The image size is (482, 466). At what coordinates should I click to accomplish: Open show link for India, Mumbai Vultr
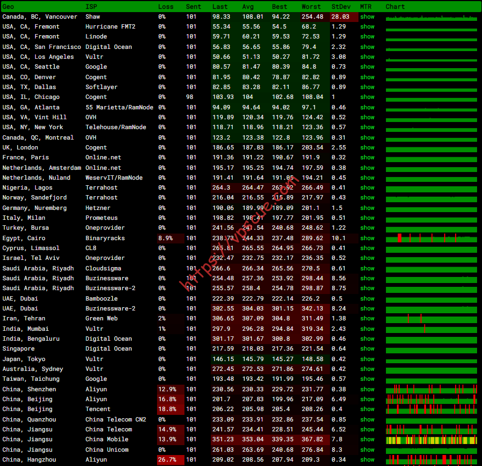(x=367, y=329)
